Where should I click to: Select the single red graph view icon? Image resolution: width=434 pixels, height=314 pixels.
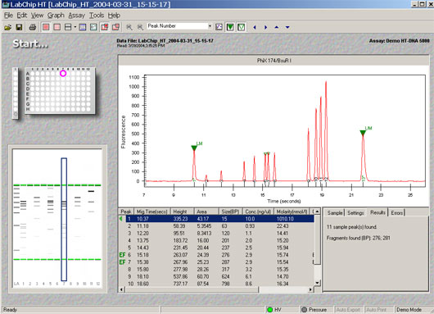click(x=46, y=27)
